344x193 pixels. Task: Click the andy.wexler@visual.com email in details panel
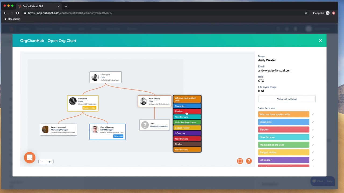coord(275,70)
